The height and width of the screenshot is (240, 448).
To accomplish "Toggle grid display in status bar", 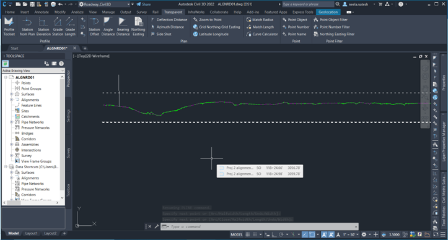I will pos(248,234).
